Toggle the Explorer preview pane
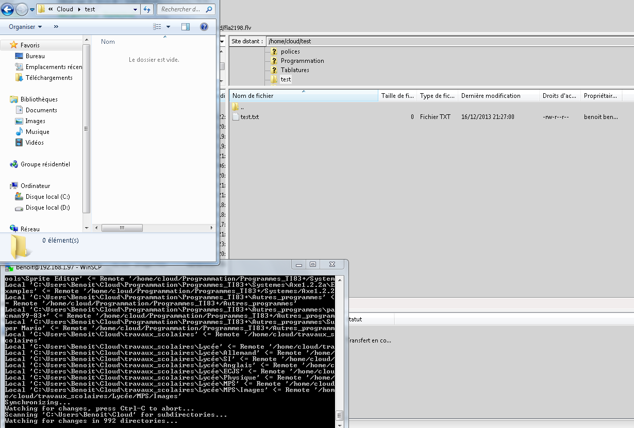 186,27
